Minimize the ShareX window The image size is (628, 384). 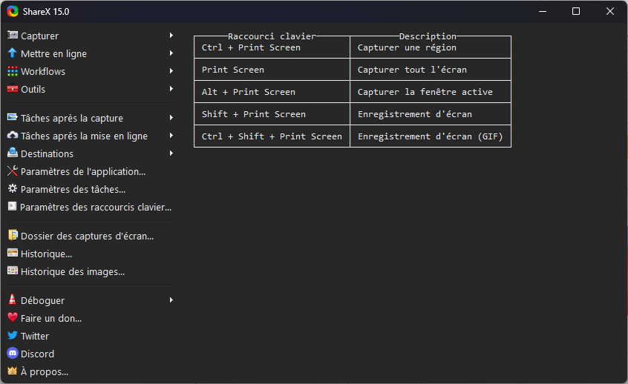(x=543, y=11)
